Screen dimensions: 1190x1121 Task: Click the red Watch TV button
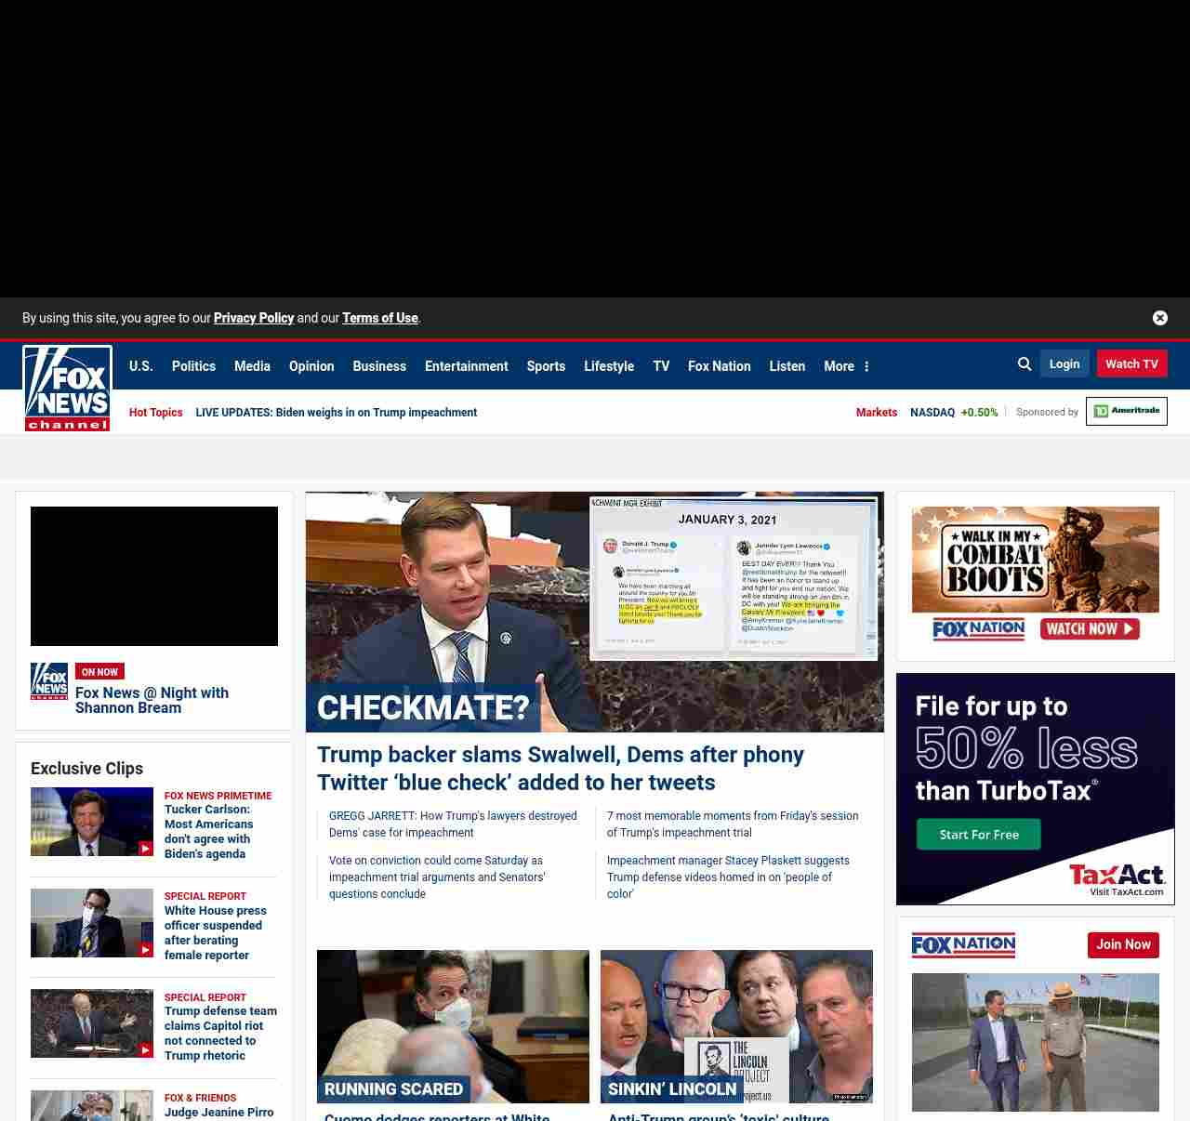click(1131, 363)
